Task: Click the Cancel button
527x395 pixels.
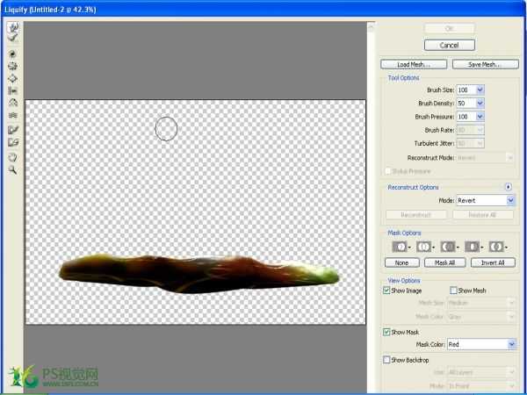Action: (x=450, y=45)
